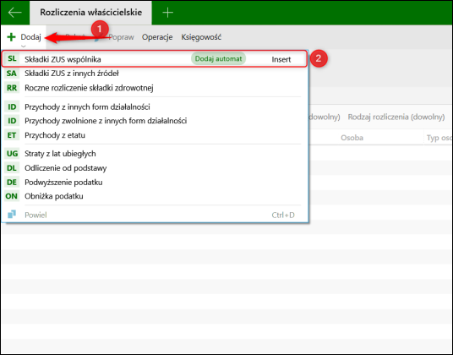This screenshot has height=355, width=453.
Task: Click the green plus Dodaj icon
Action: [11, 37]
